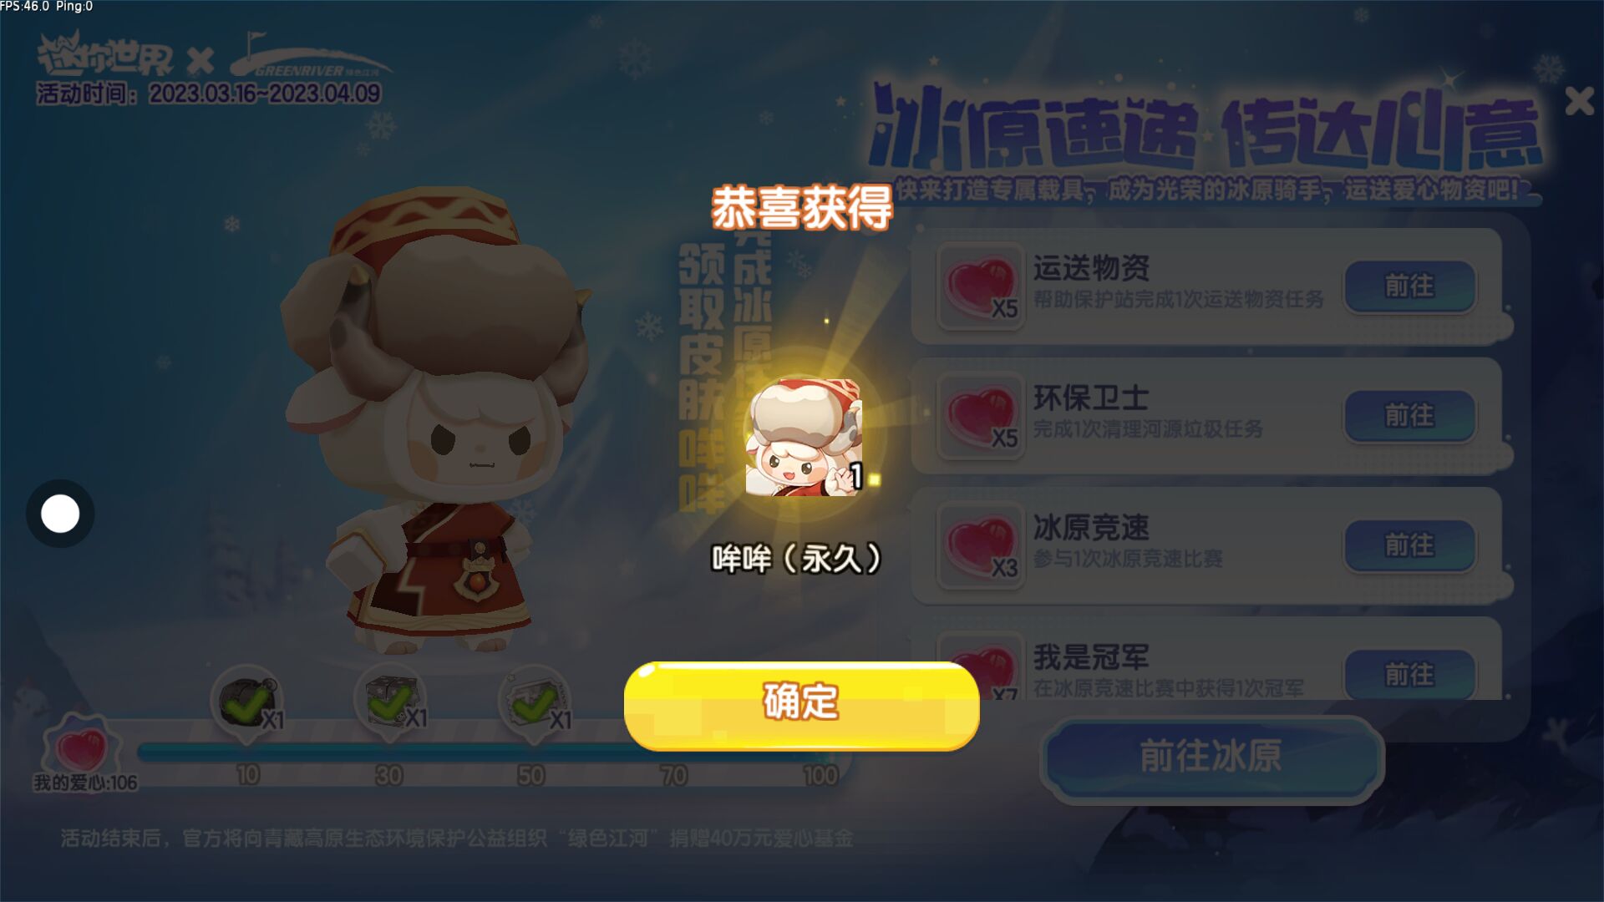Close the event panel with X
This screenshot has width=1604, height=902.
click(1579, 101)
